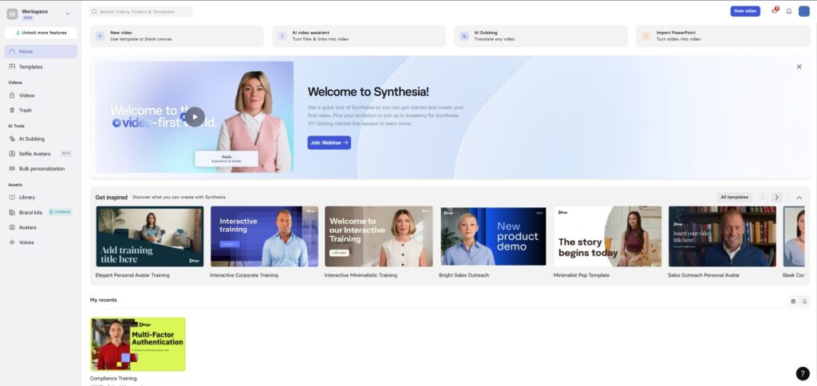Open Avatars in sidebar
The width and height of the screenshot is (817, 386).
coord(41,227)
